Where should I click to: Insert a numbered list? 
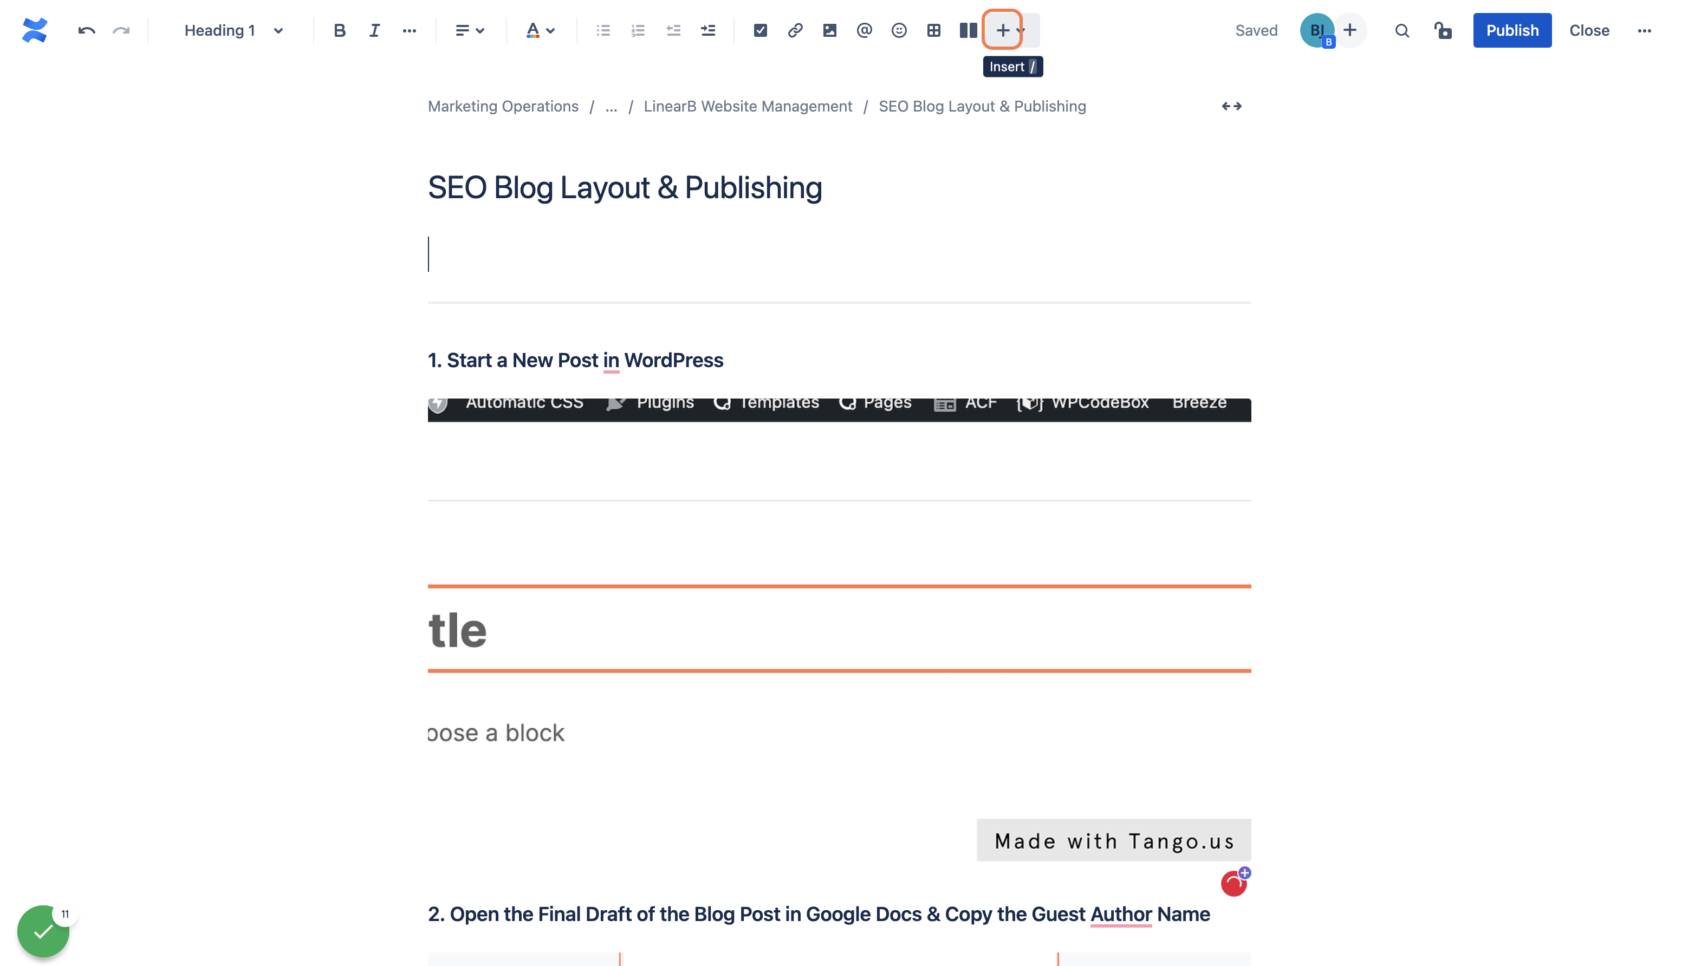click(x=638, y=30)
